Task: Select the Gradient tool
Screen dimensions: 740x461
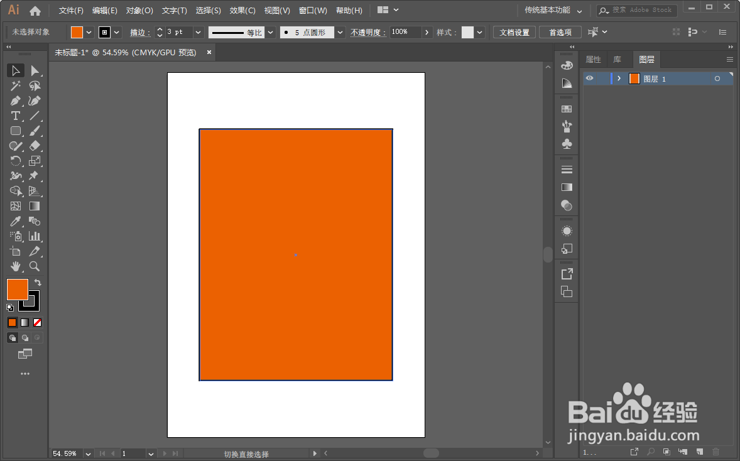Action: pos(35,206)
